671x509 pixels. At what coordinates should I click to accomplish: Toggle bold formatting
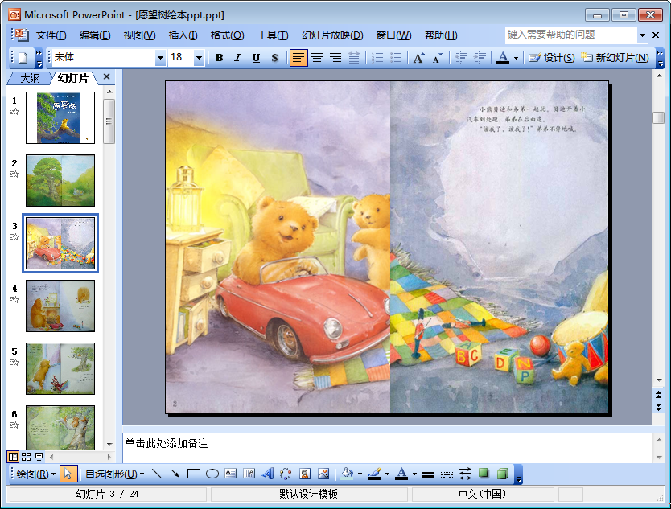(219, 57)
